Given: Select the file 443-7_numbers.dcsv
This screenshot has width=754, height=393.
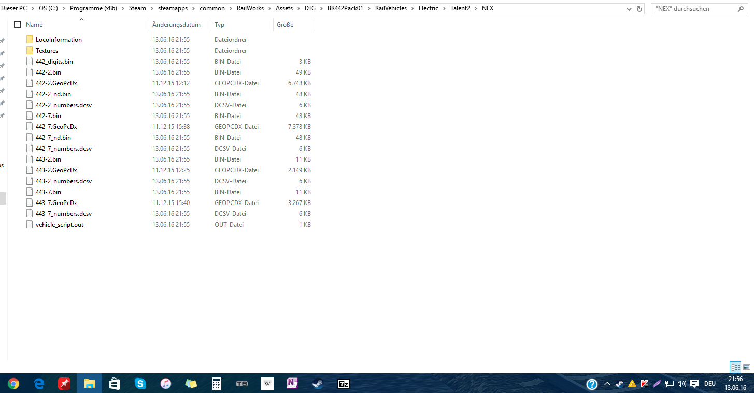Looking at the screenshot, I should click(64, 214).
